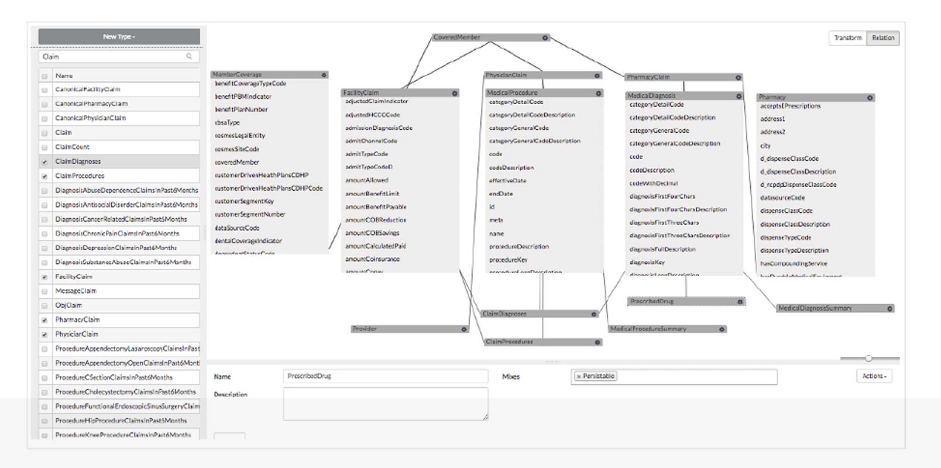This screenshot has width=941, height=468.
Task: Click gear icon on Pharmacy node
Action: click(870, 98)
